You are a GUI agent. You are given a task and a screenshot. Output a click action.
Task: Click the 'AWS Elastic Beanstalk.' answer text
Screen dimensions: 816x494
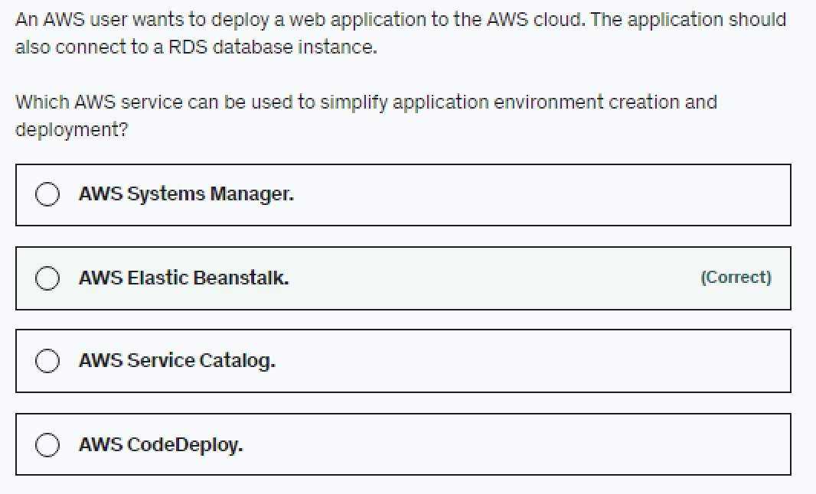click(184, 278)
